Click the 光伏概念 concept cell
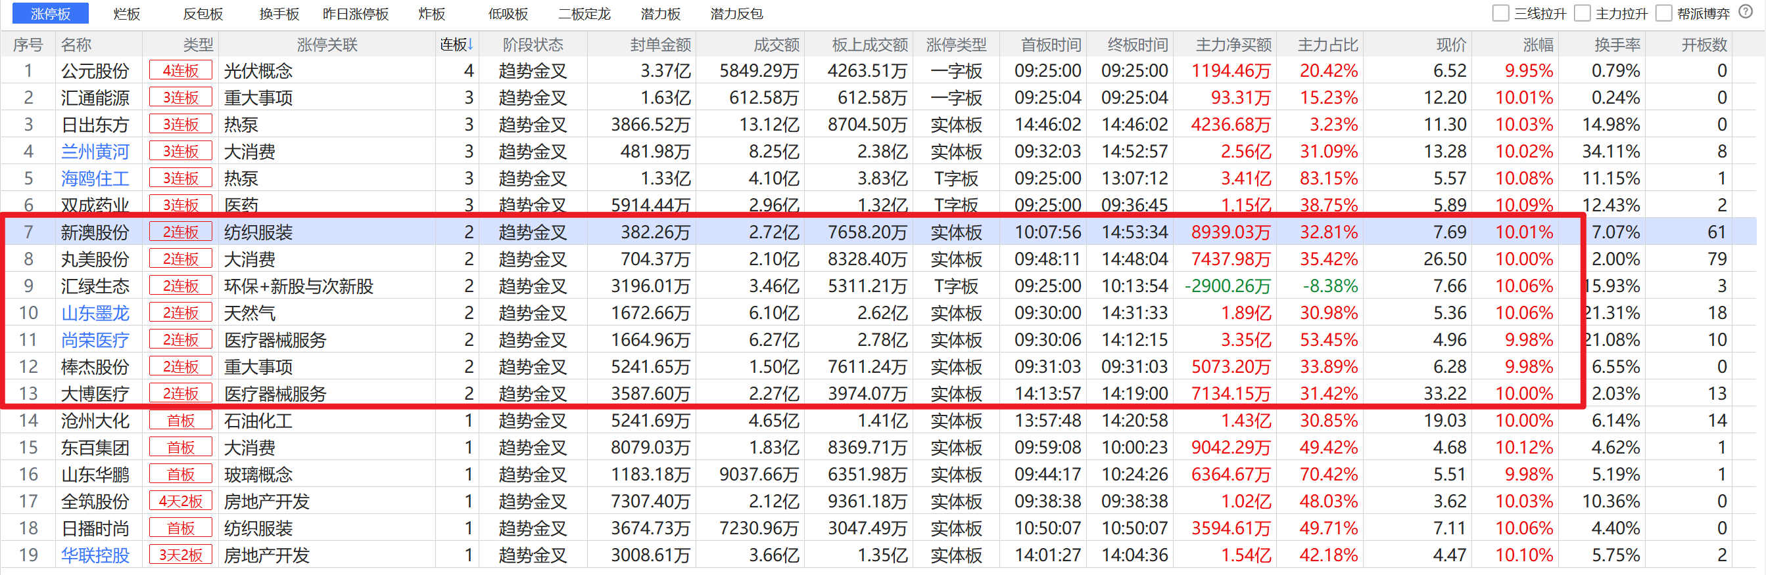 coord(258,70)
